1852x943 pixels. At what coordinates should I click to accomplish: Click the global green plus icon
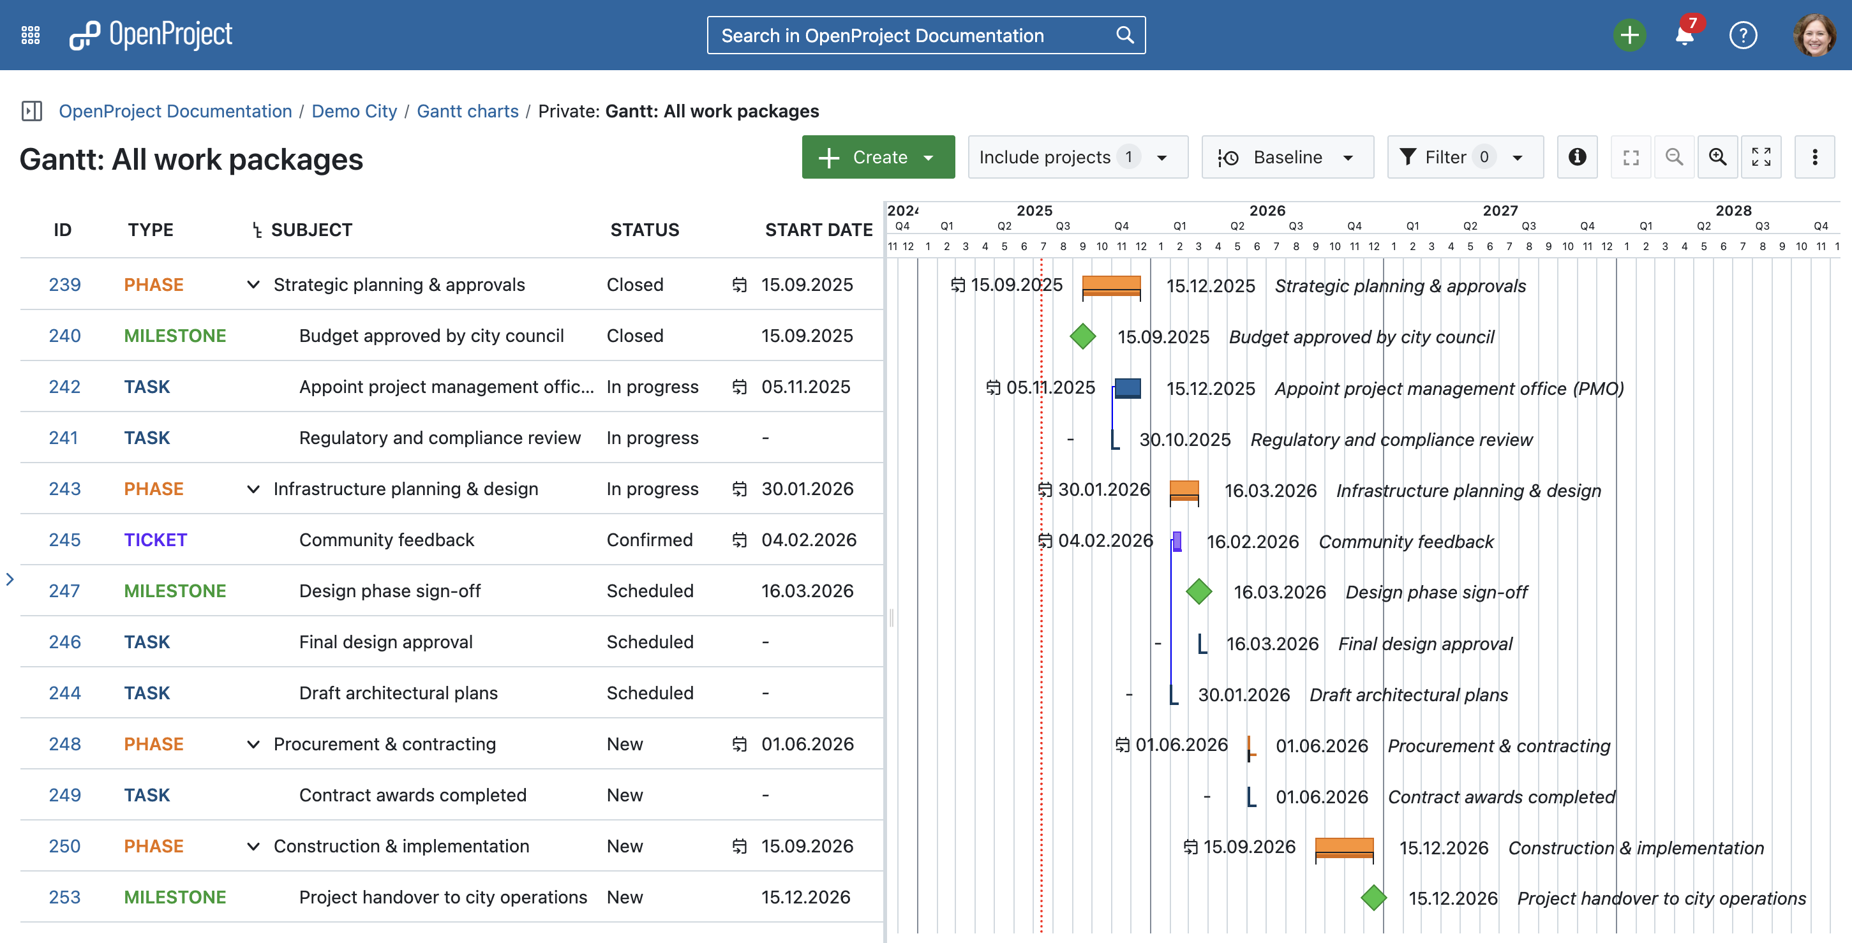[x=1629, y=34]
